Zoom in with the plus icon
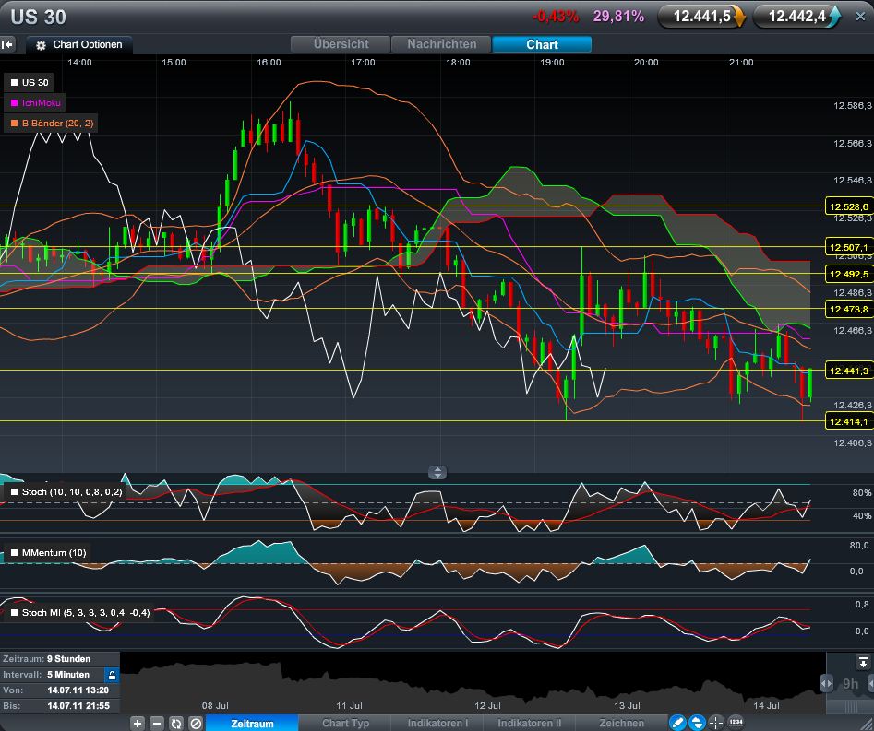 (x=136, y=723)
